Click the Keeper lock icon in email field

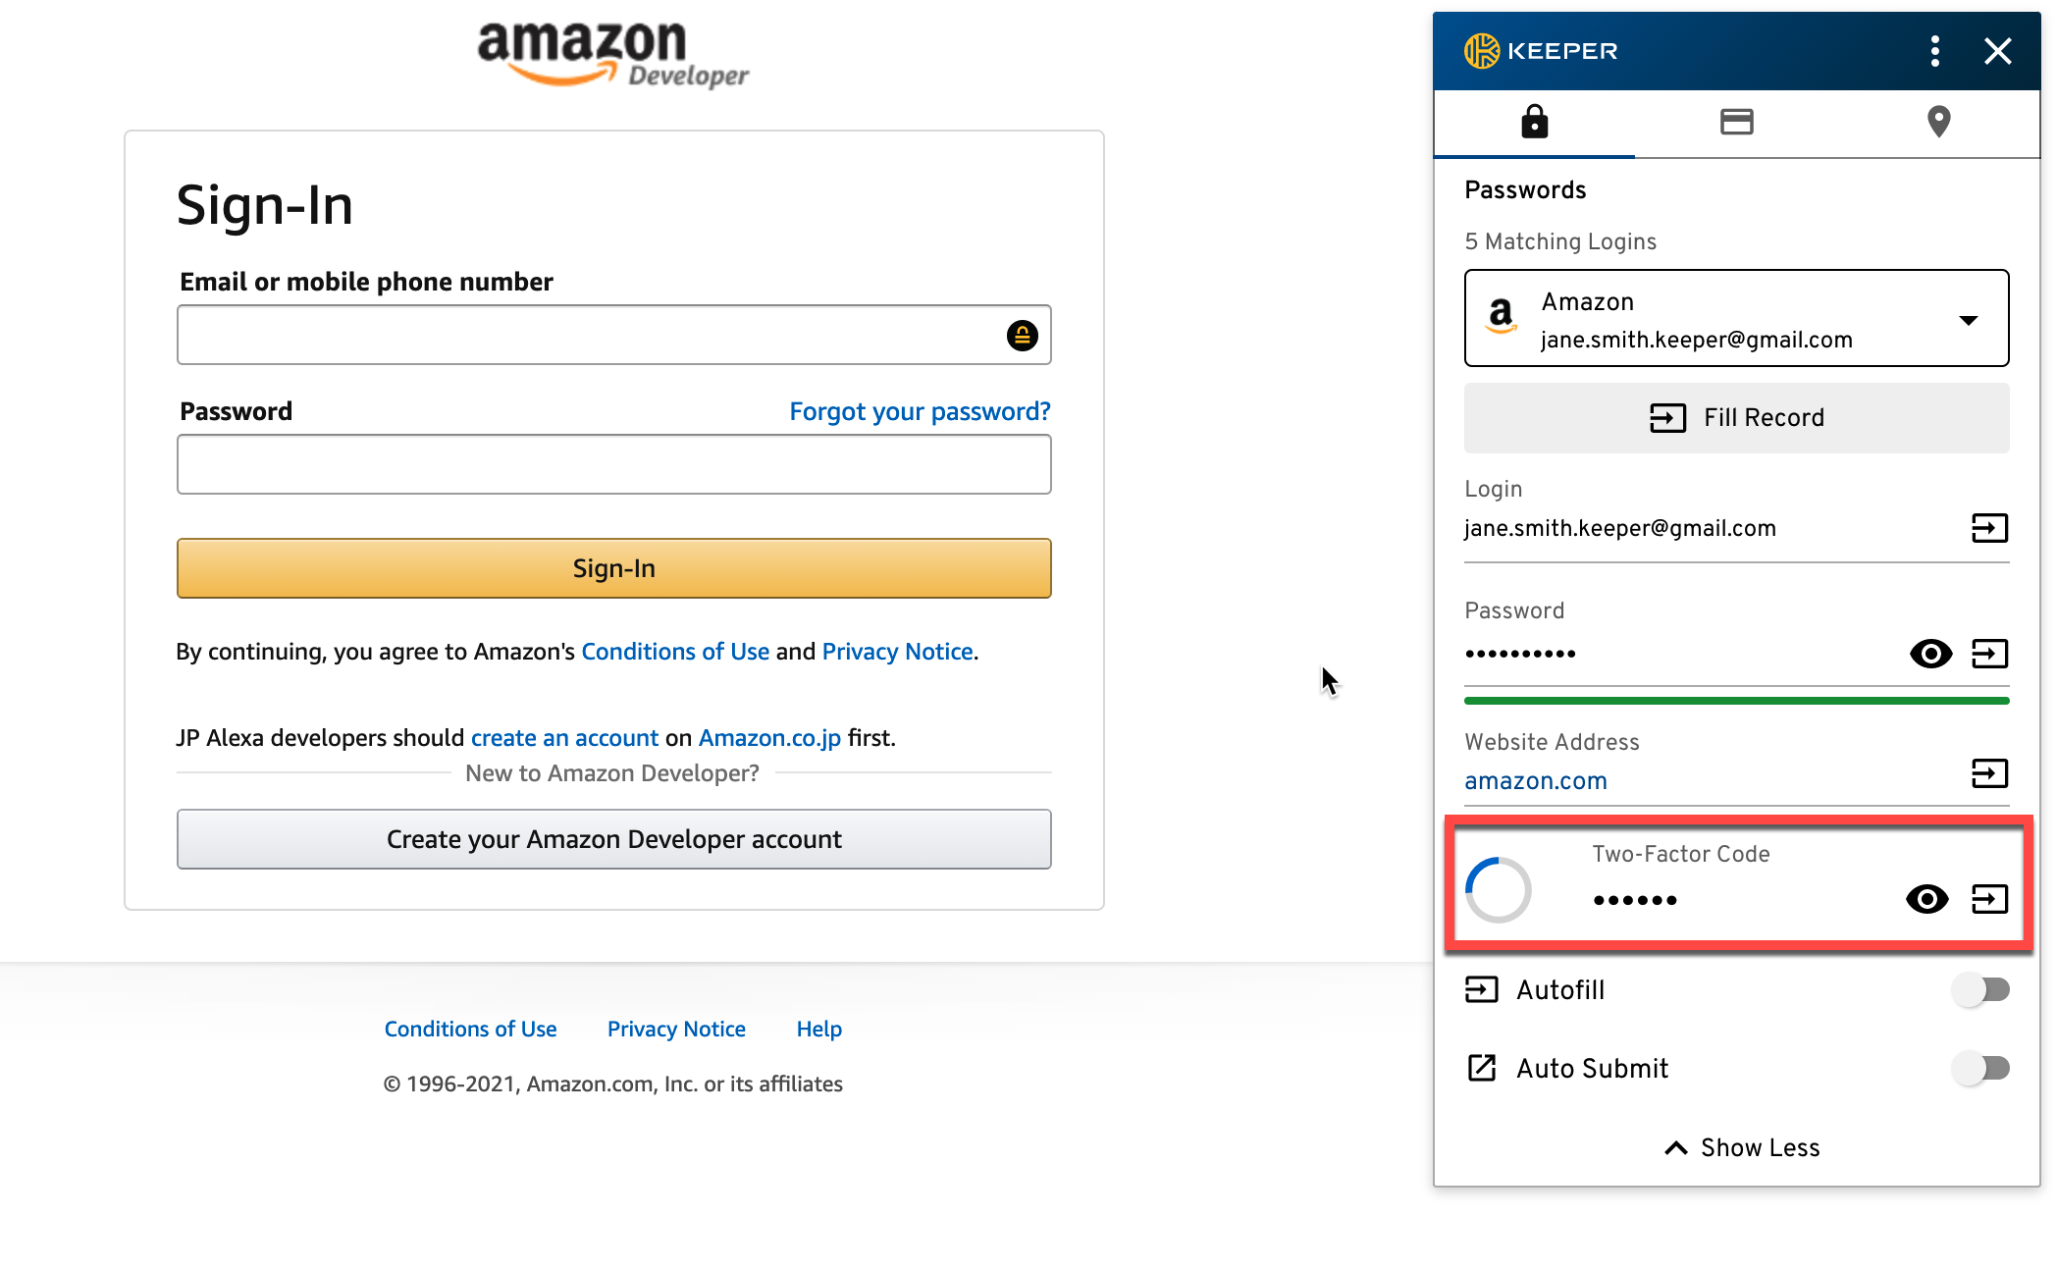point(1023,336)
